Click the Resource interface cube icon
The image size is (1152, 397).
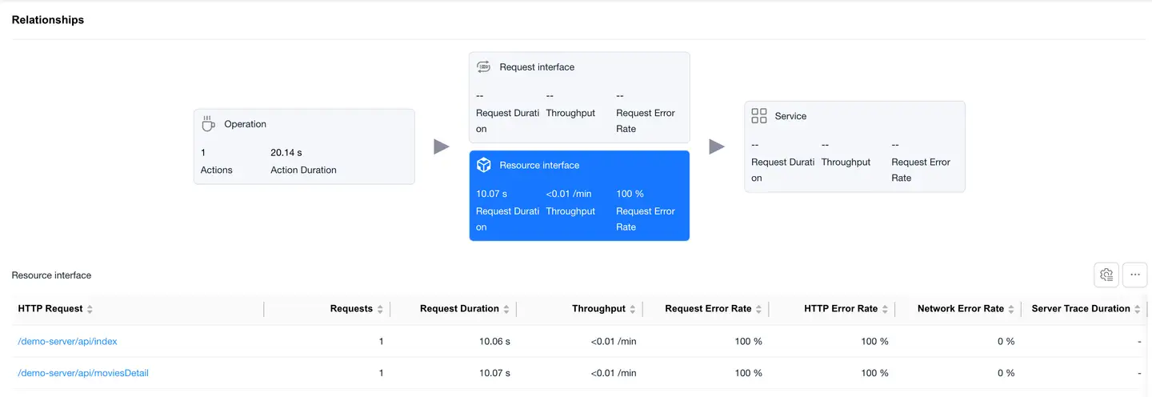click(483, 165)
